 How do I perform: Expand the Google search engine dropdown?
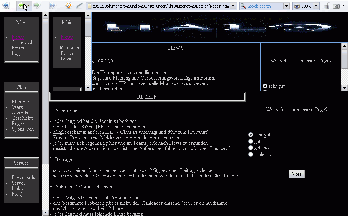pyautogui.click(x=286, y=6)
